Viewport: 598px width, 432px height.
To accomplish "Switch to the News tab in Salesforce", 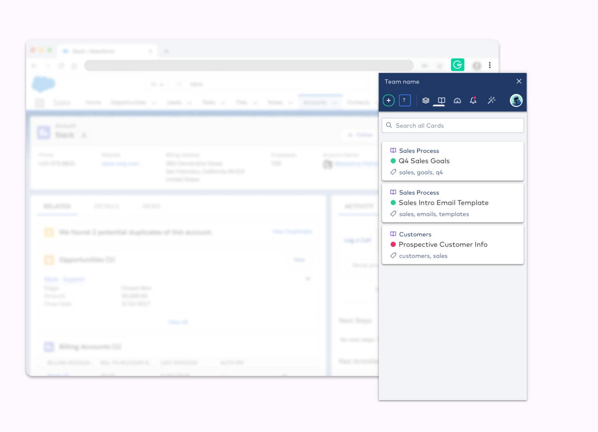I will 151,206.
